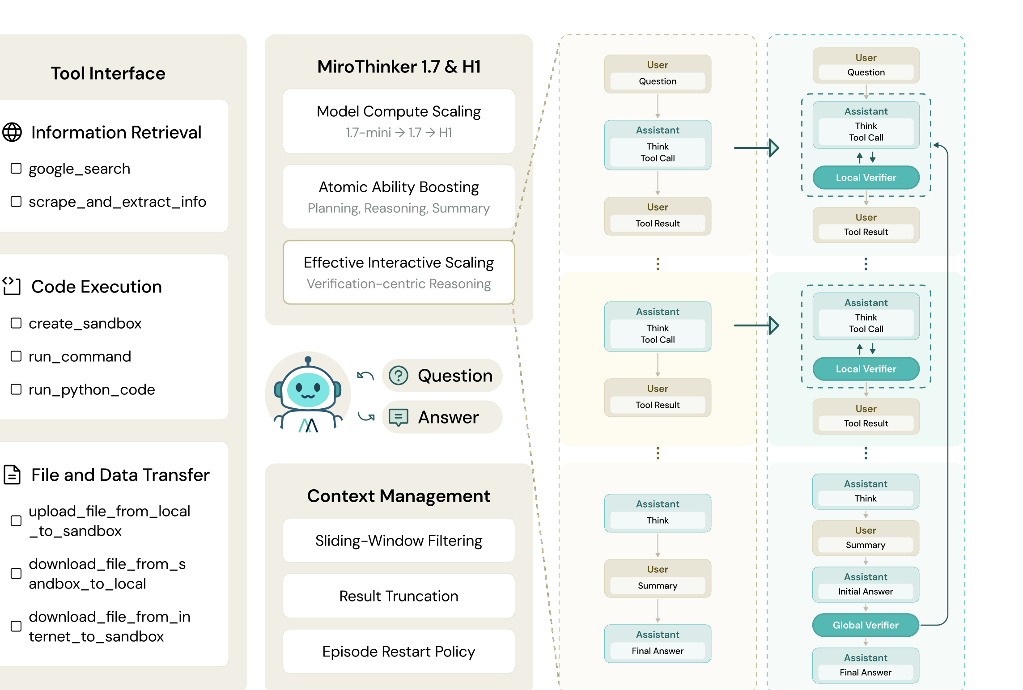Check the google_search checkbox
1023x690 pixels.
point(16,169)
